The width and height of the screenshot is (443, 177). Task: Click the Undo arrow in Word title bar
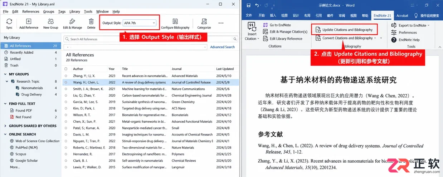pyautogui.click(x=257, y=5)
